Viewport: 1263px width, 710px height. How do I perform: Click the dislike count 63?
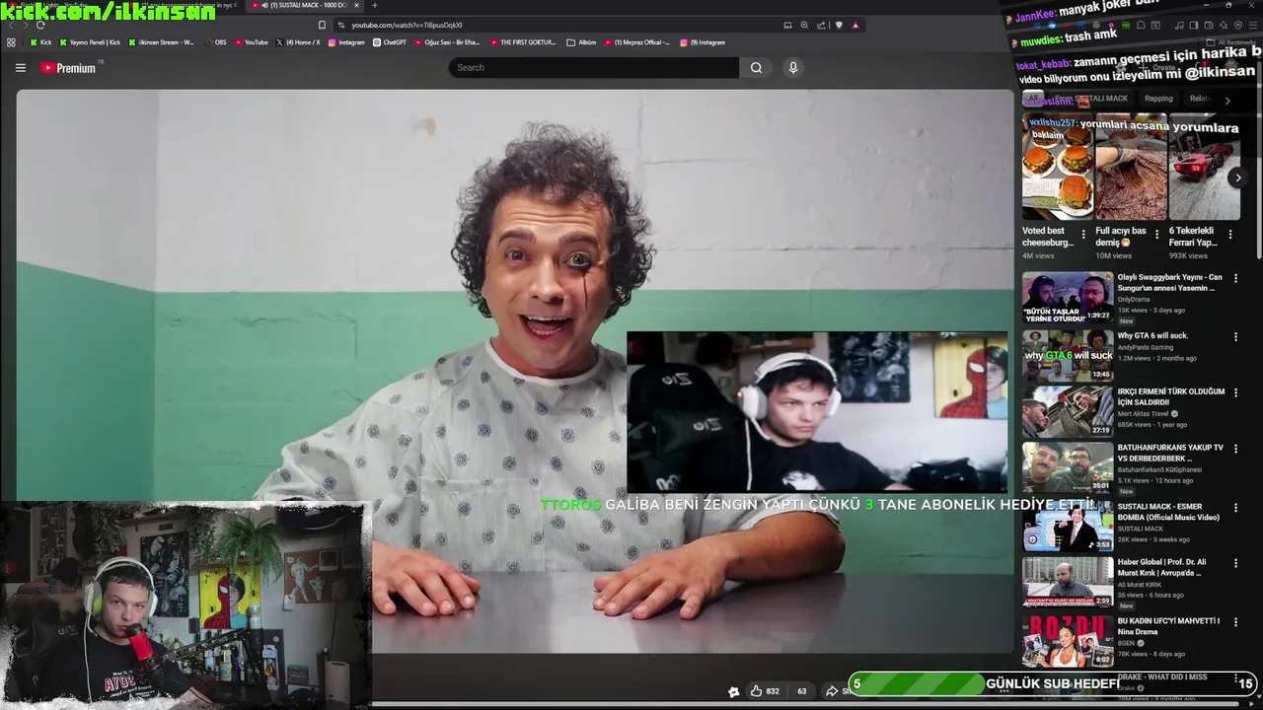(801, 691)
